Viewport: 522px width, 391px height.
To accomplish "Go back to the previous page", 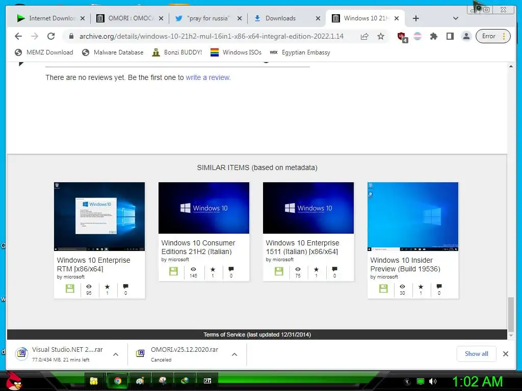I will click(x=18, y=36).
